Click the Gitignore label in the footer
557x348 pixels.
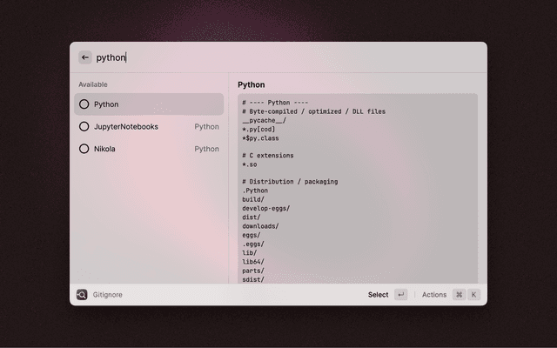108,295
